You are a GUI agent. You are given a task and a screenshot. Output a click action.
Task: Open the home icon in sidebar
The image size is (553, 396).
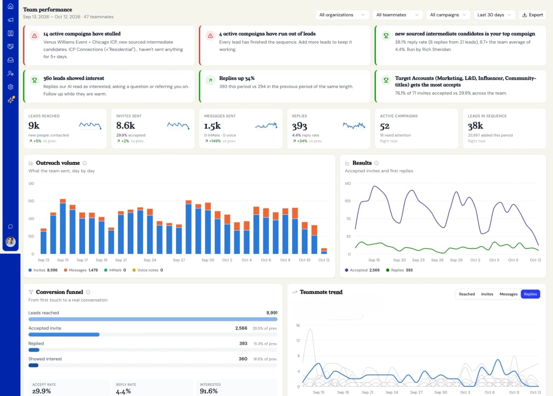click(x=11, y=6)
